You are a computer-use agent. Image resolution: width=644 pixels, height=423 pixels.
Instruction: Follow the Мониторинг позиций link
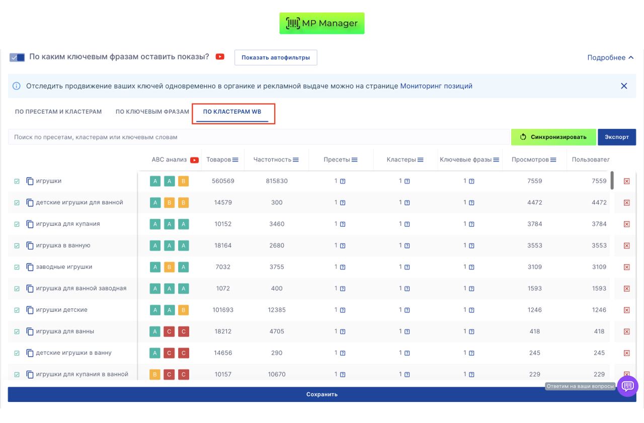[436, 86]
